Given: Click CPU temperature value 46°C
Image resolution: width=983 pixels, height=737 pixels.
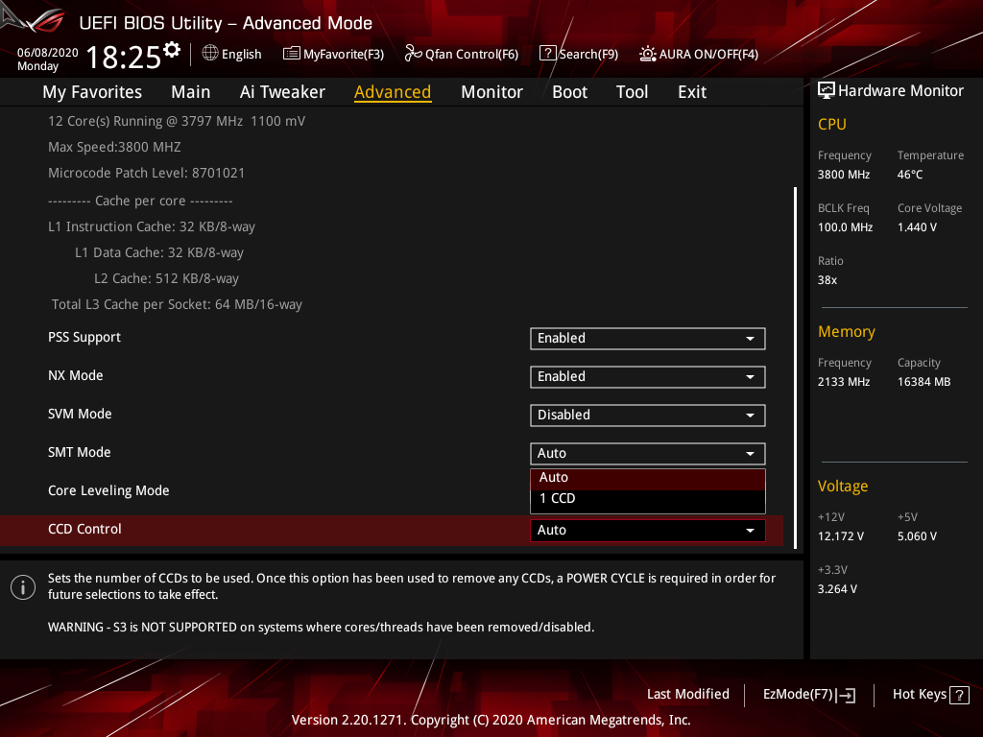Looking at the screenshot, I should pos(910,175).
